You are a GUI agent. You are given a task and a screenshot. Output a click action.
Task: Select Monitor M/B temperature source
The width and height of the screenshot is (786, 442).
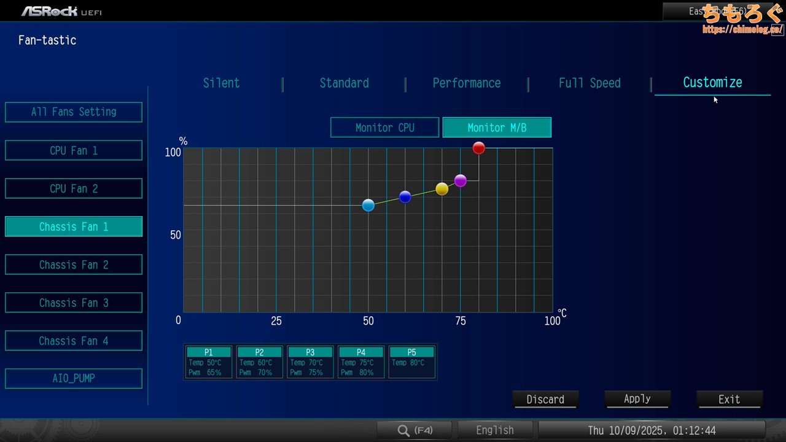pyautogui.click(x=497, y=128)
